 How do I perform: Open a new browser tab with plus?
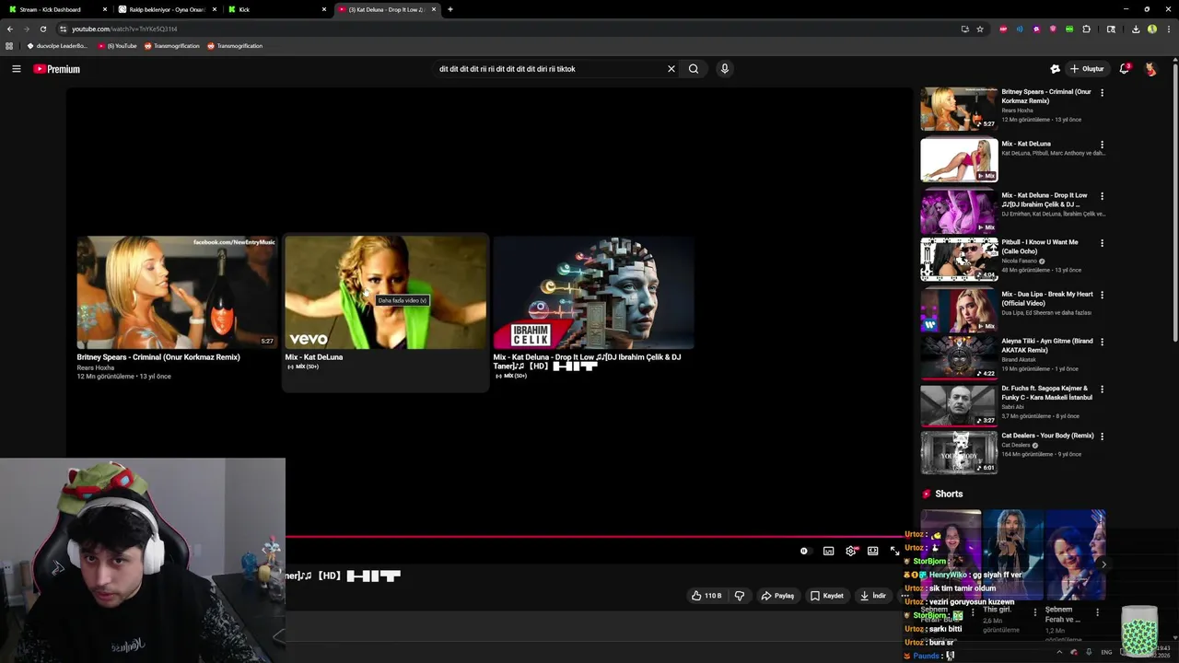(x=450, y=9)
